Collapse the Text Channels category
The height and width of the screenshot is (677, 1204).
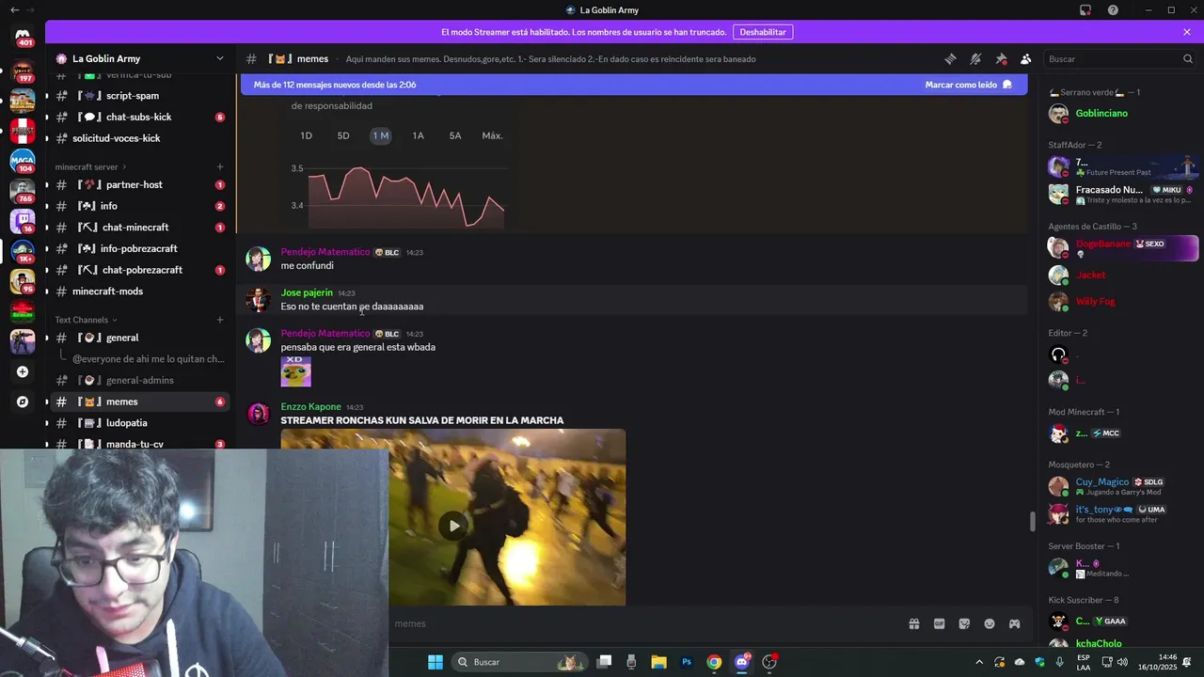point(87,320)
